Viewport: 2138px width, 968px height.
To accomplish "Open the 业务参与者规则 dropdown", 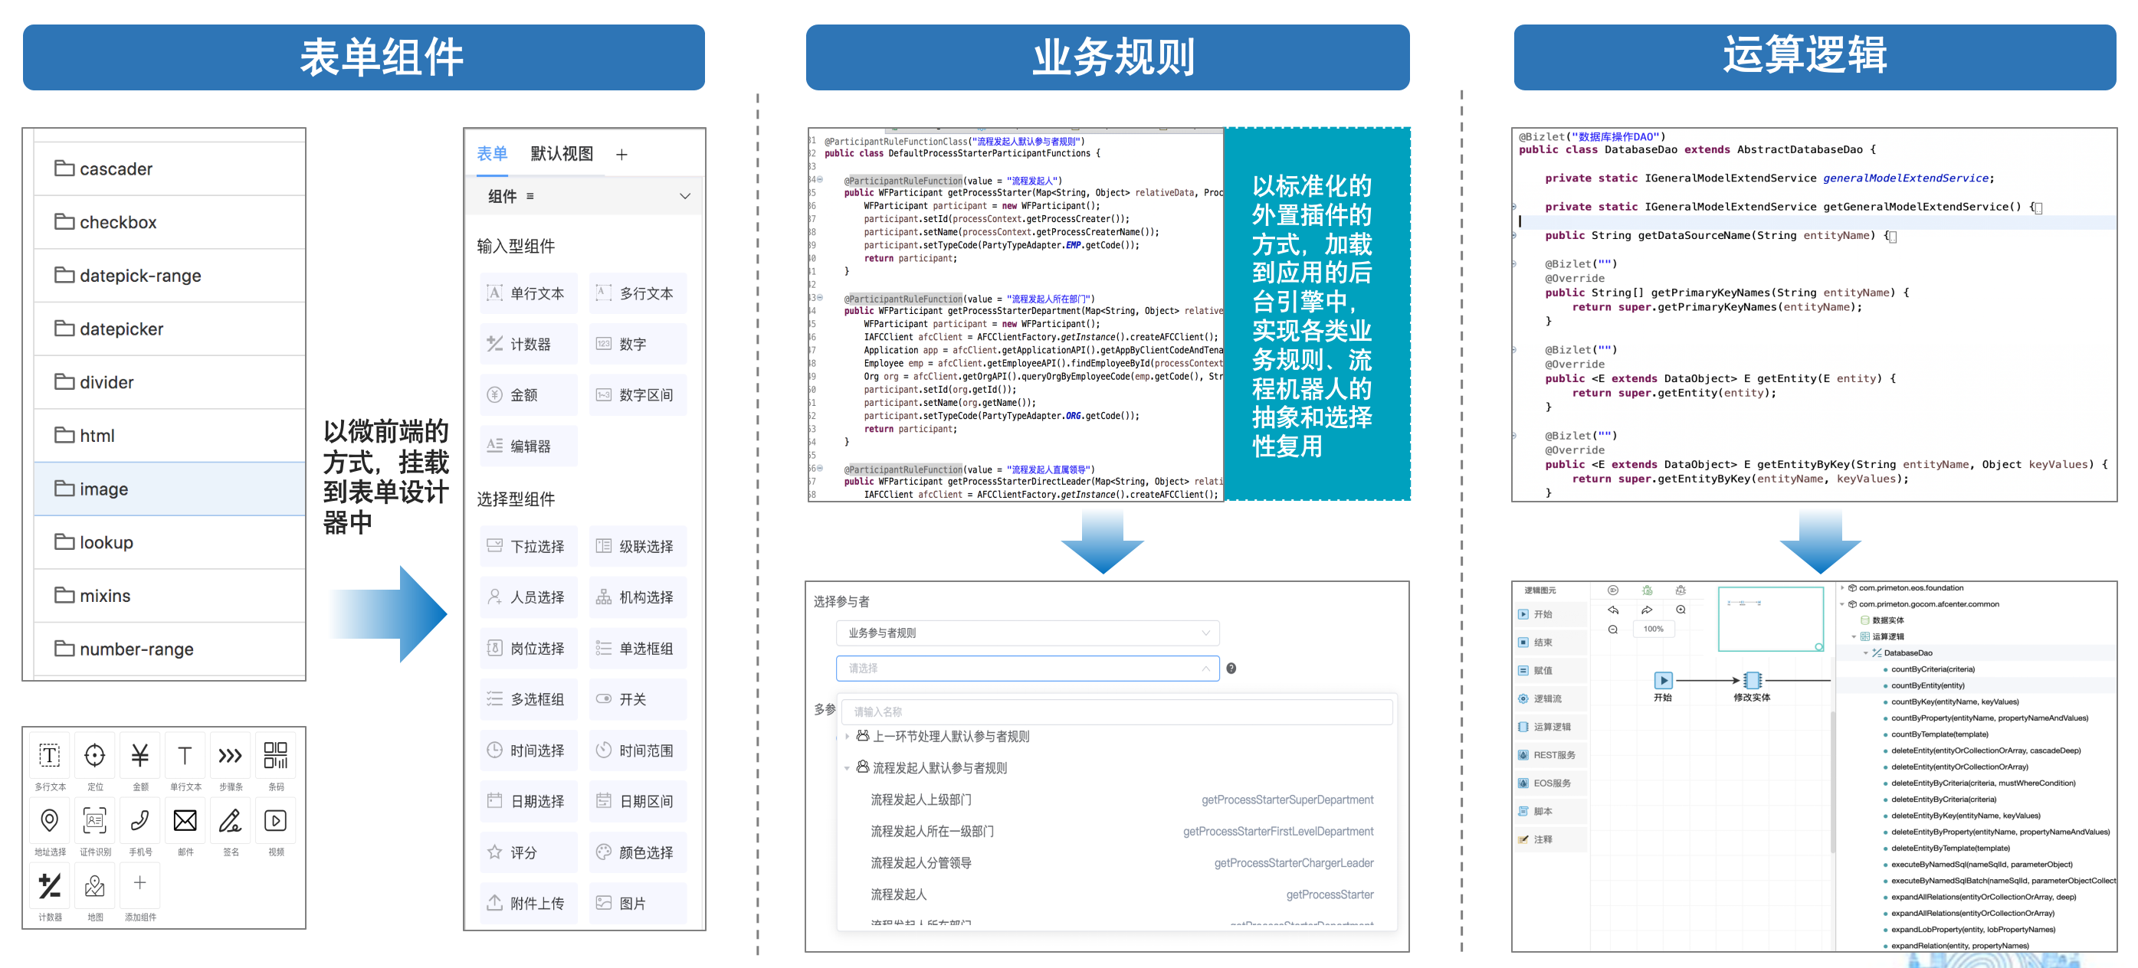I will [x=1028, y=633].
